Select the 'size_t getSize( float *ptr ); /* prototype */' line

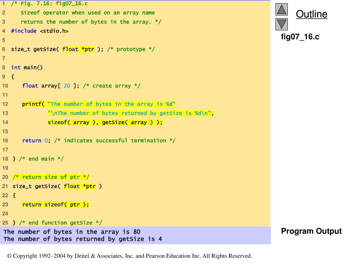pos(83,49)
